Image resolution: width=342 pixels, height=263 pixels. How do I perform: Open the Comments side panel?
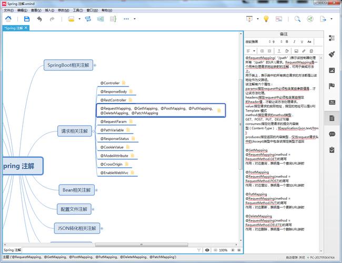pos(332,134)
